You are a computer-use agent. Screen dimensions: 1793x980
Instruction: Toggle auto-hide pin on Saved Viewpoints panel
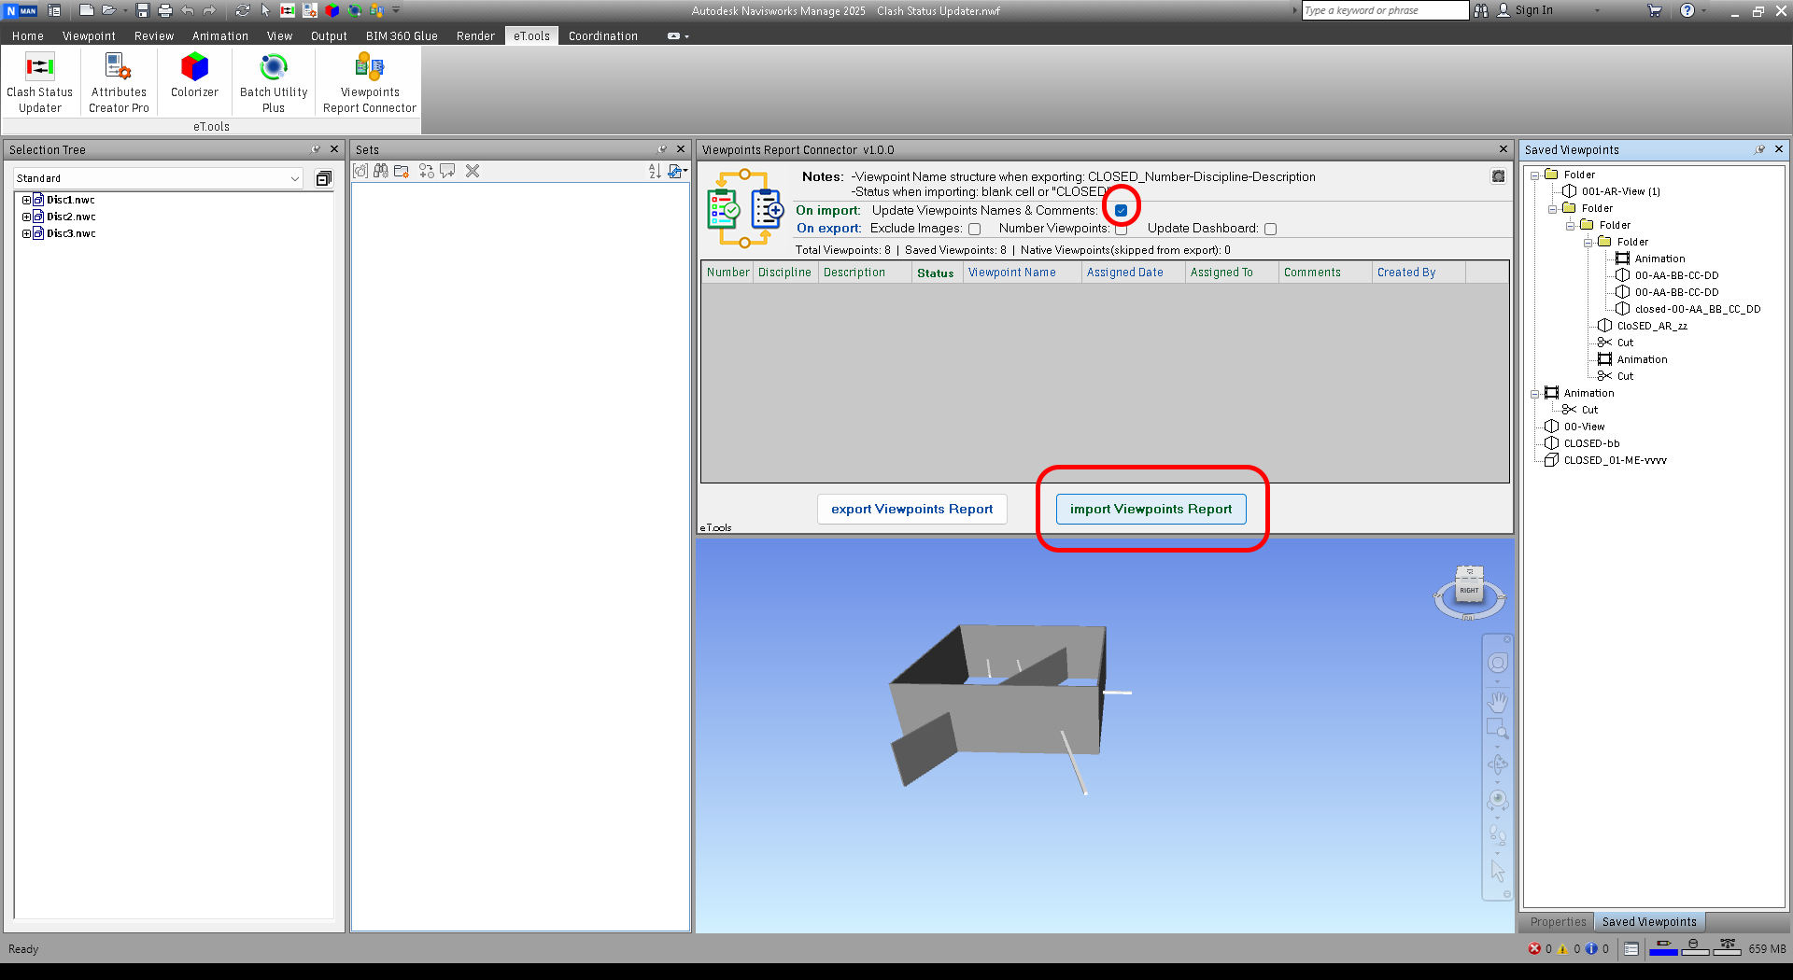[1759, 149]
